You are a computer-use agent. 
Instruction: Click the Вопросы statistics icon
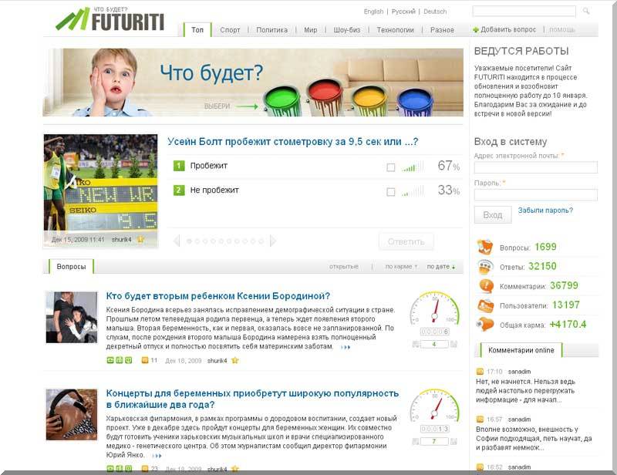click(485, 248)
